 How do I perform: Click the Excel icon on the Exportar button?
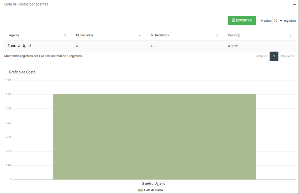pos(234,20)
